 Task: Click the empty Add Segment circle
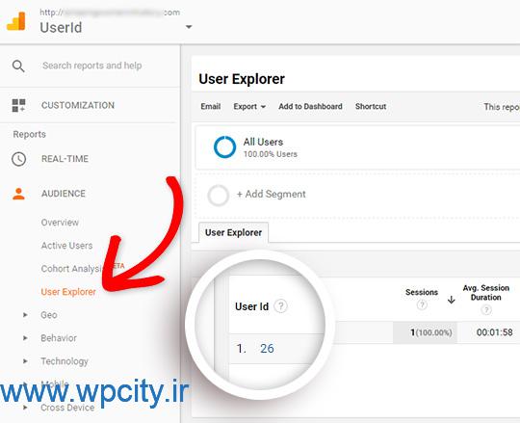coord(219,195)
